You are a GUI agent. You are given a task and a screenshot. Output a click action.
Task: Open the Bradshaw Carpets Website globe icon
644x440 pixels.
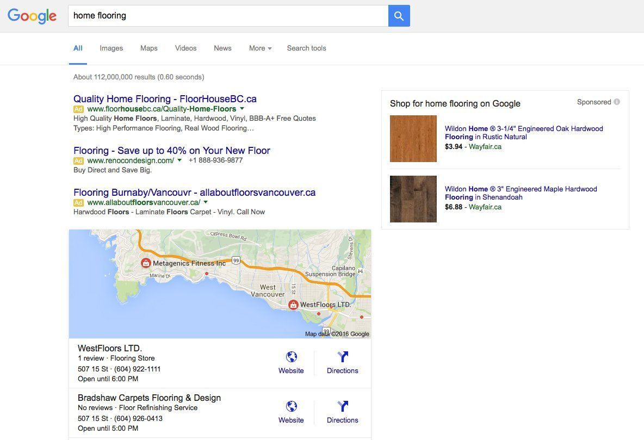click(291, 406)
